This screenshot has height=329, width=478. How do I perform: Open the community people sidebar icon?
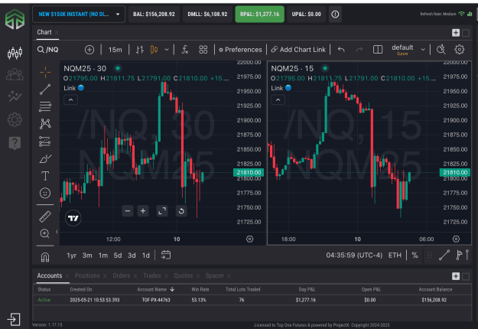pyautogui.click(x=15, y=74)
